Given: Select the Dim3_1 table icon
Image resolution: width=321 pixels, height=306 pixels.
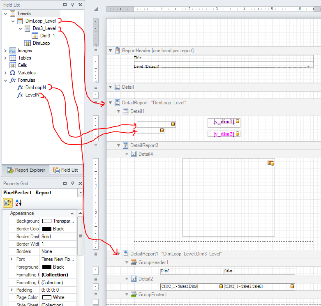Looking at the screenshot, I should click(x=35, y=36).
